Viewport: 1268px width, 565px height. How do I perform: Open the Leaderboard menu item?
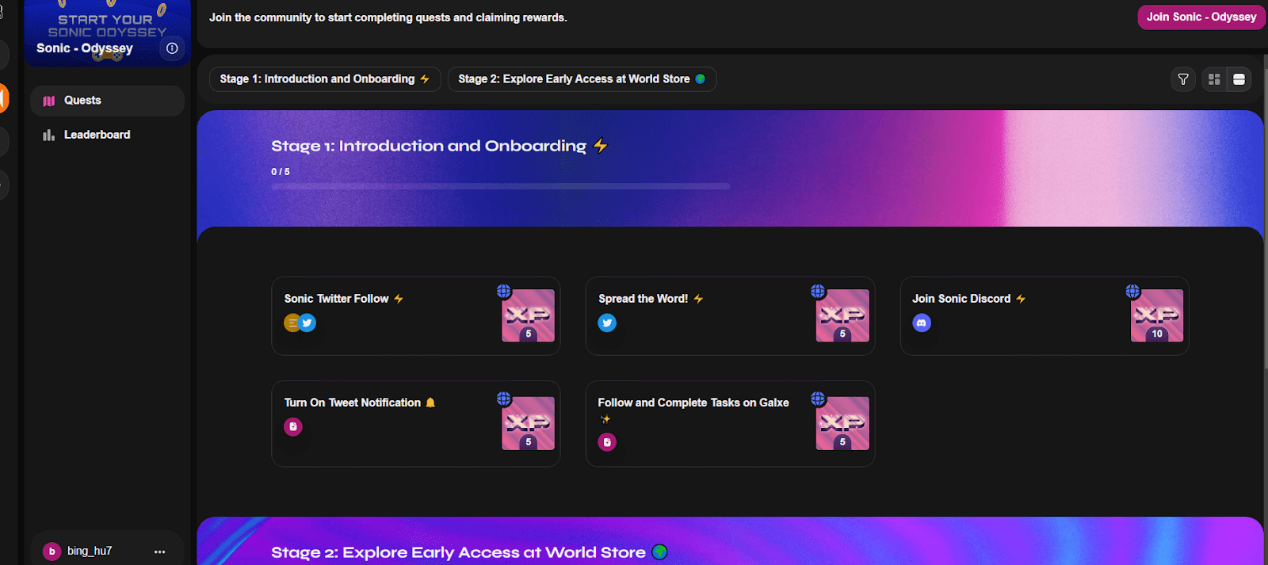(108, 135)
